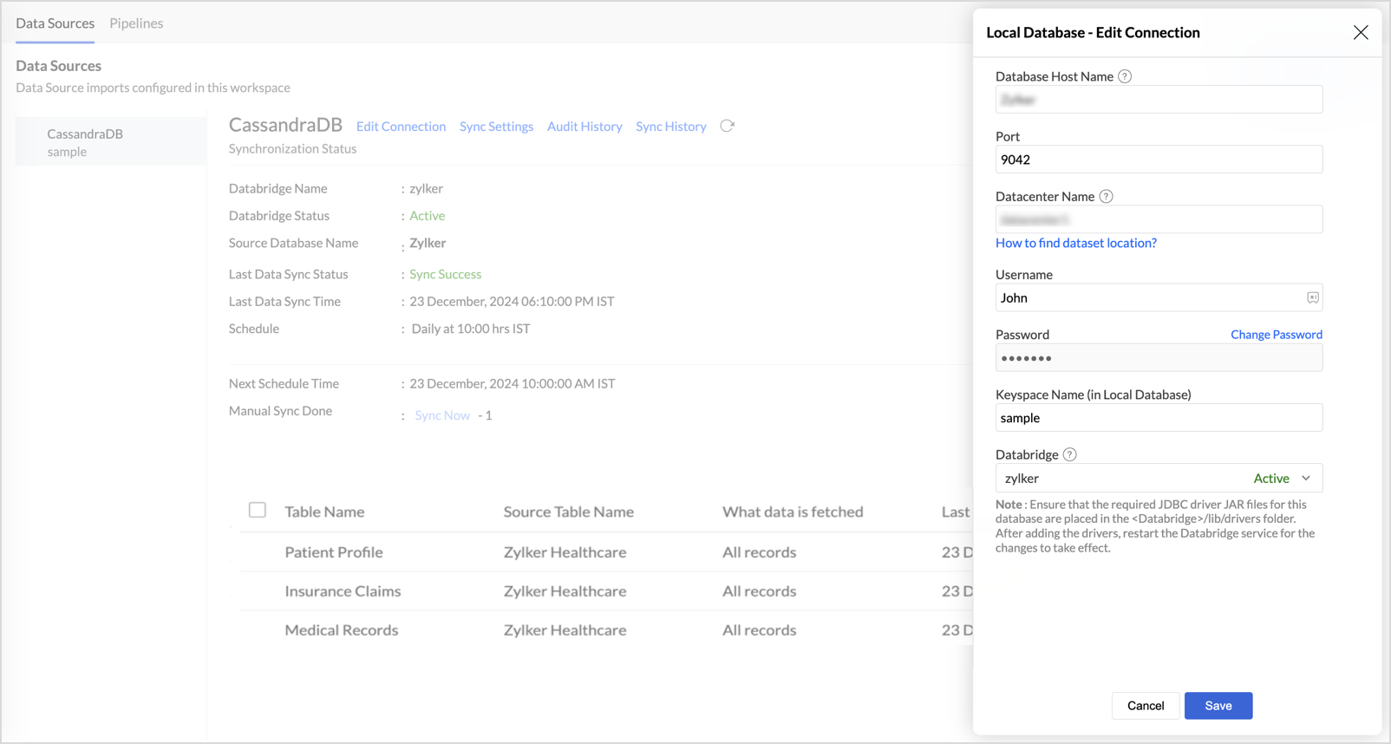Click Save to apply connection changes
The image size is (1391, 744).
pyautogui.click(x=1218, y=706)
